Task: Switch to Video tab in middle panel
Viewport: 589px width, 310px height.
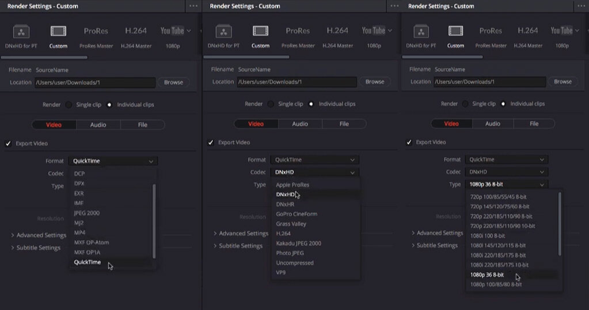Action: click(256, 124)
